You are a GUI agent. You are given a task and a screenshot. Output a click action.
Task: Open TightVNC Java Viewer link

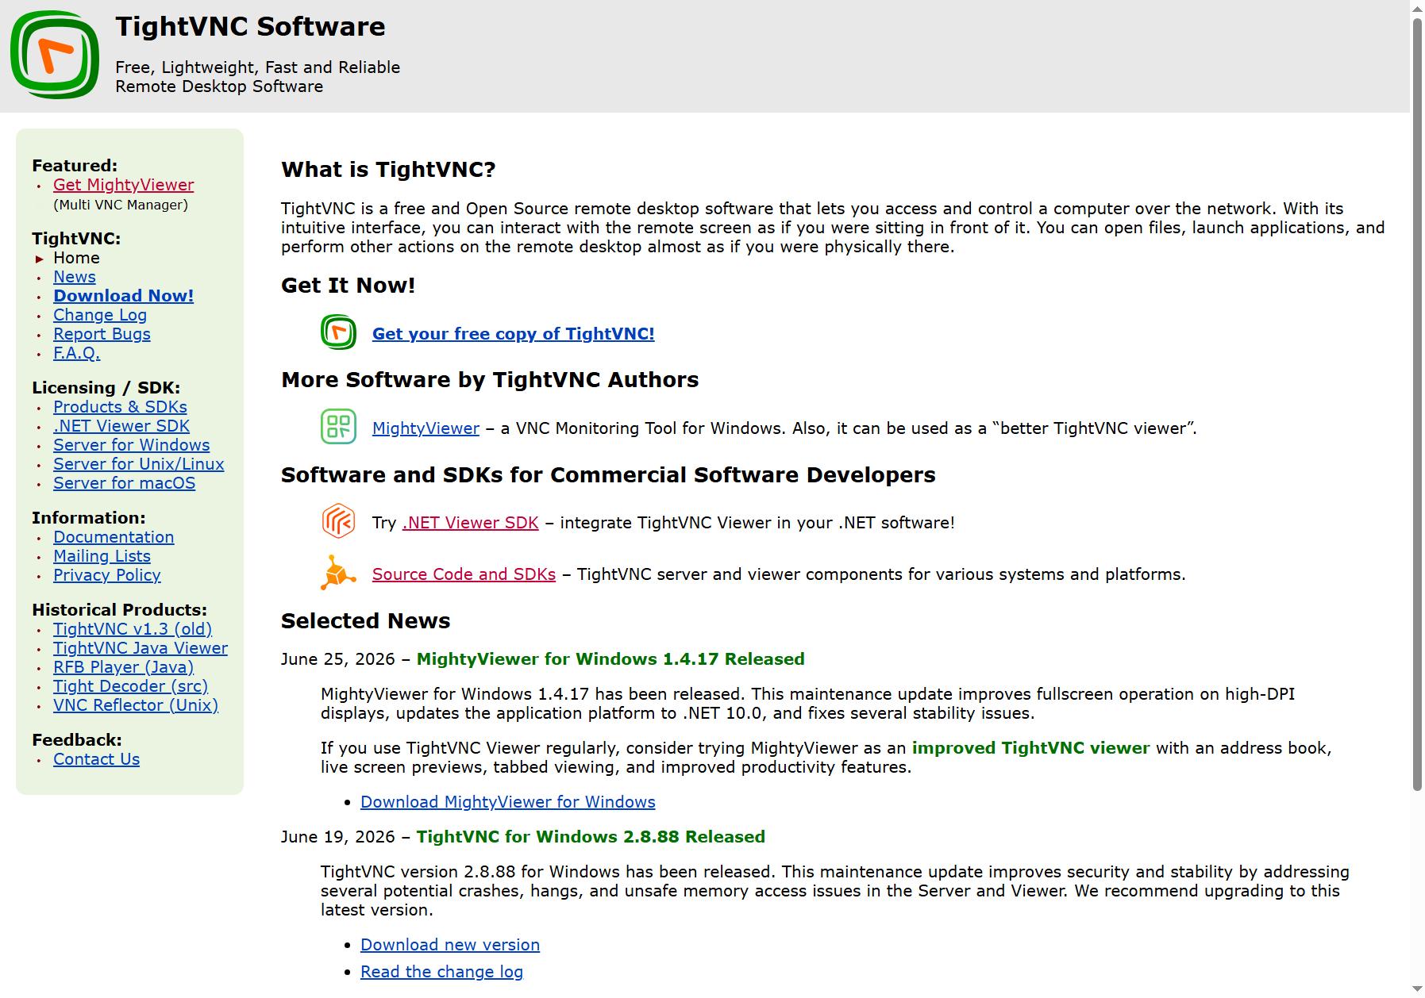click(141, 648)
